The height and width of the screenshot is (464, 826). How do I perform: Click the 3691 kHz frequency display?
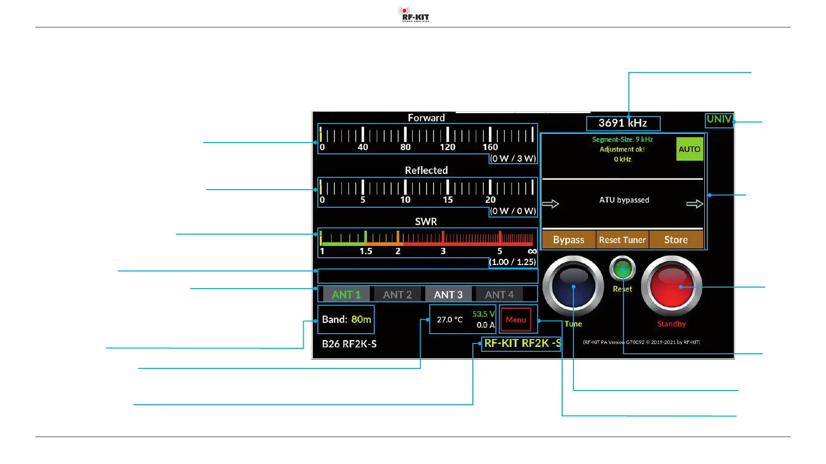click(x=623, y=123)
